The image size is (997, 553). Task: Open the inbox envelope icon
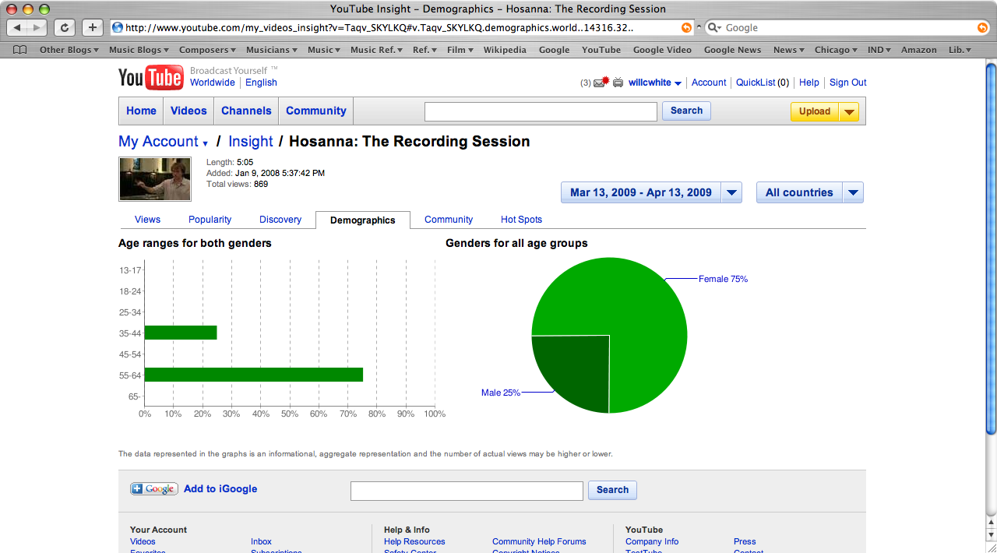click(601, 83)
